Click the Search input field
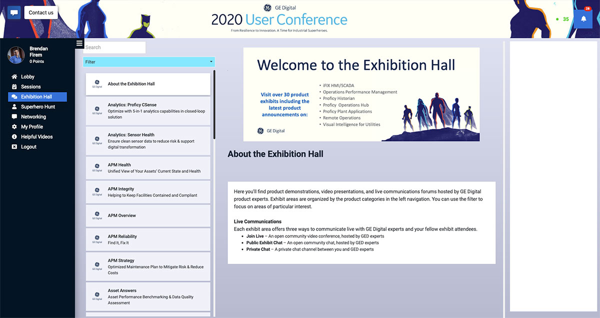Viewport: 600px width, 318px height. click(x=114, y=47)
